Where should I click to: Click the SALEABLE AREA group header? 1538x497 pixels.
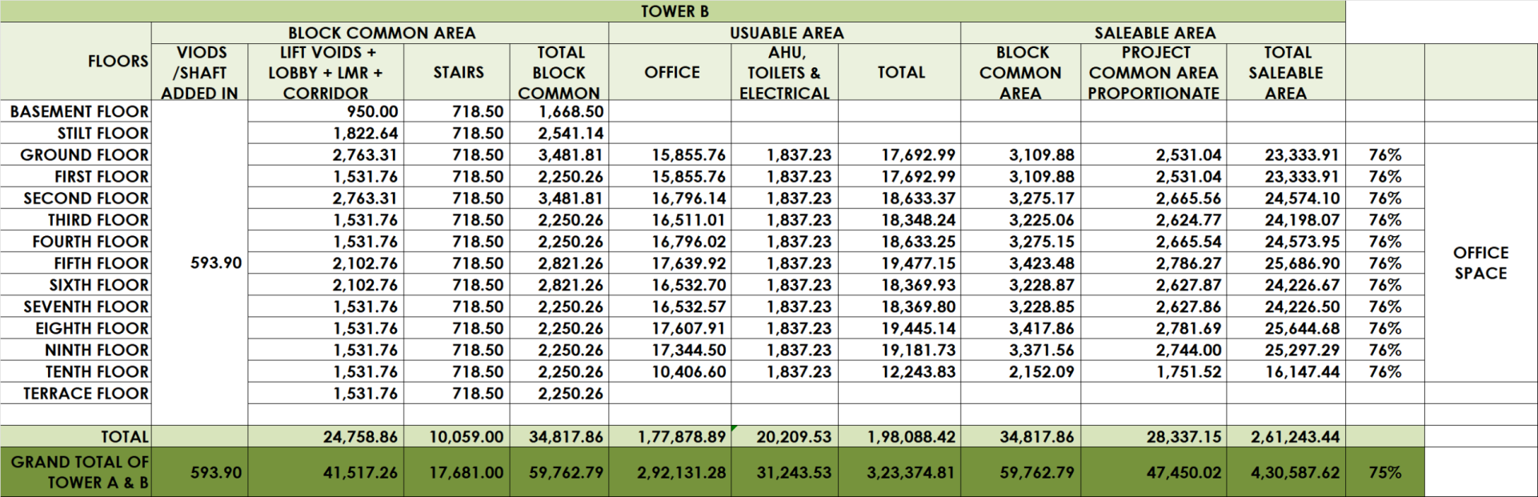point(1154,33)
